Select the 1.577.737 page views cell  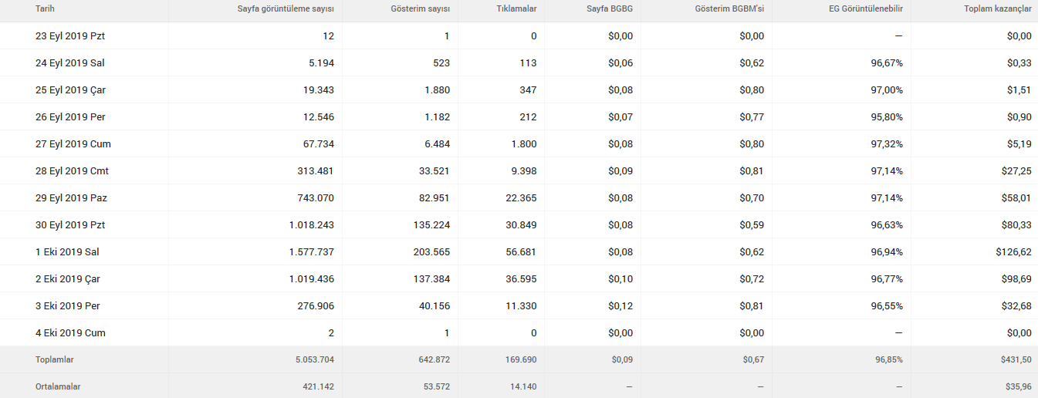[306, 251]
